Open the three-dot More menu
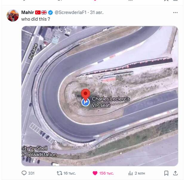 (175, 13)
